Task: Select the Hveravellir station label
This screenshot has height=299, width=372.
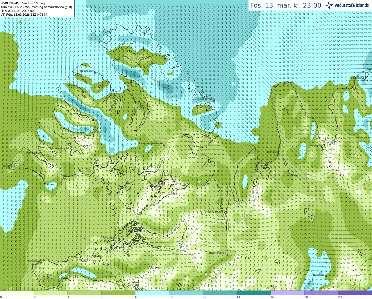Action: click(319, 275)
